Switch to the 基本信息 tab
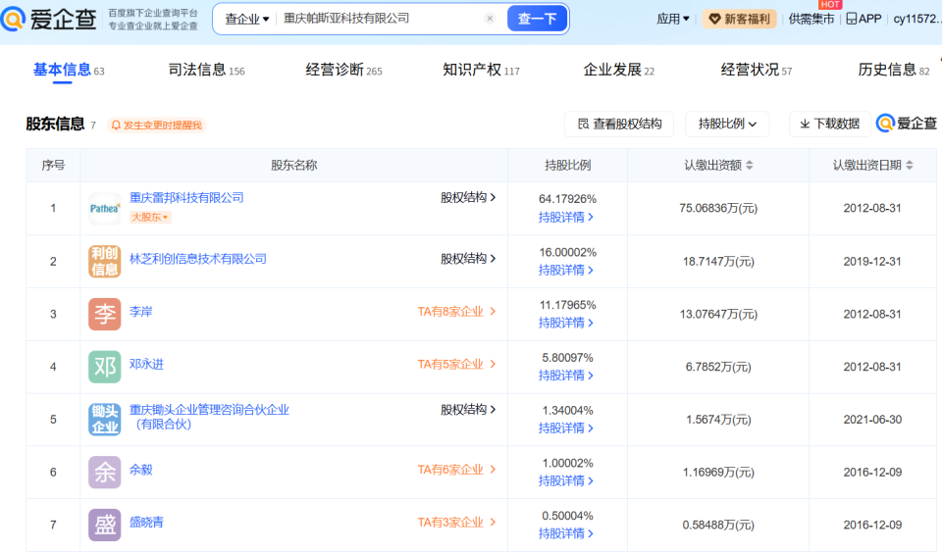 tap(68, 70)
